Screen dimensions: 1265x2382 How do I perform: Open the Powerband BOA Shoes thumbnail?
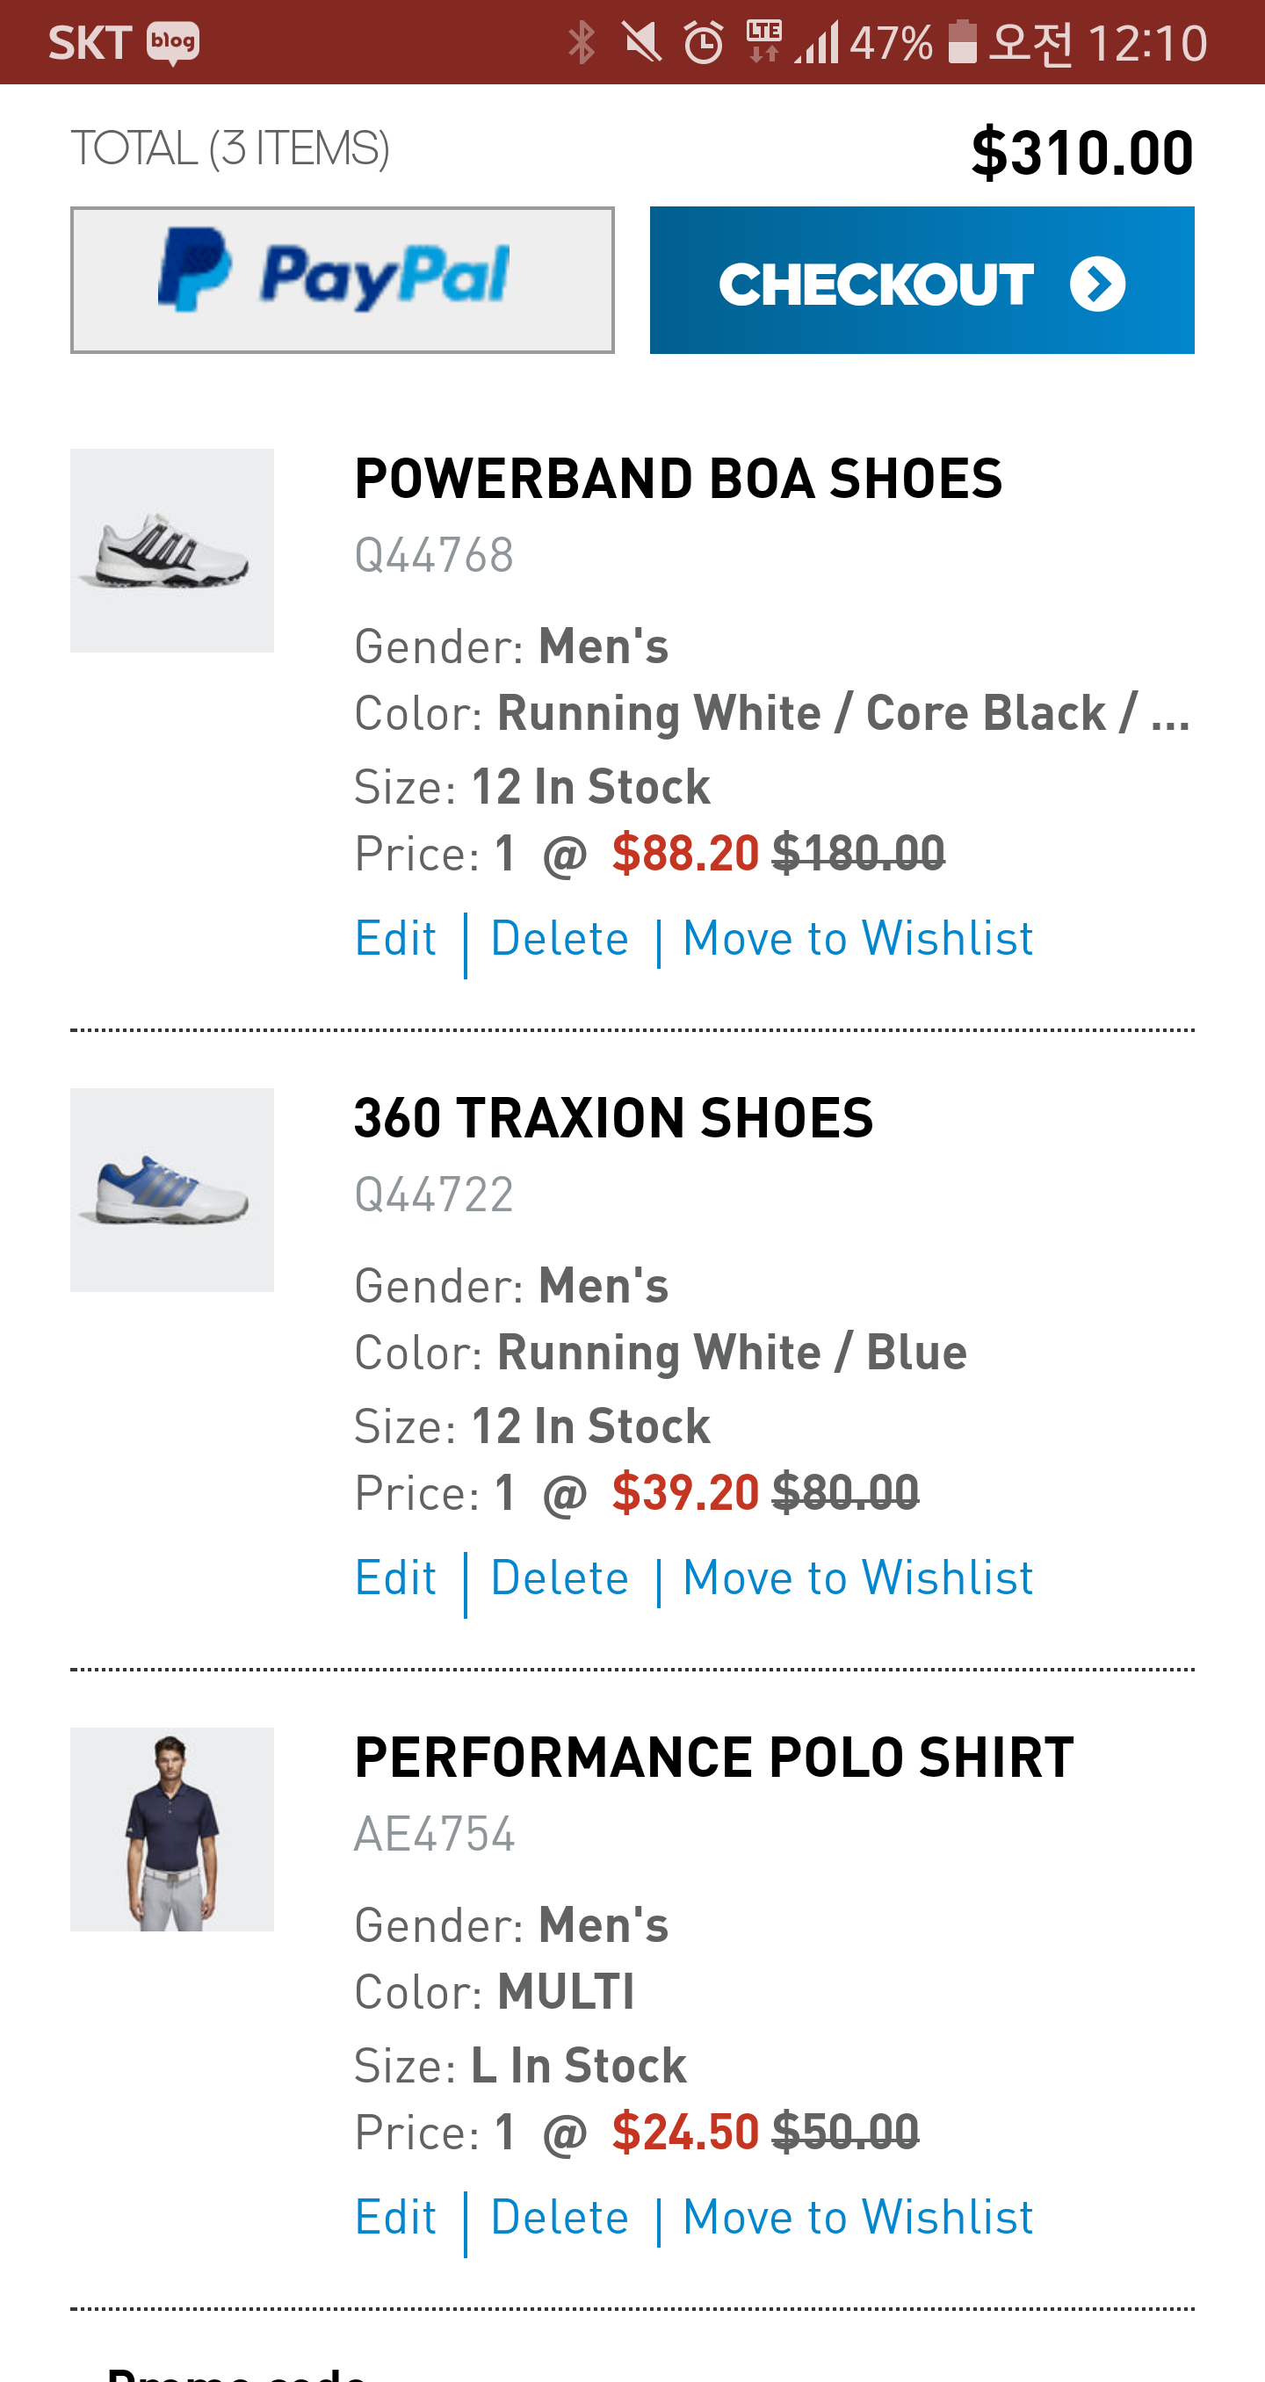[172, 550]
